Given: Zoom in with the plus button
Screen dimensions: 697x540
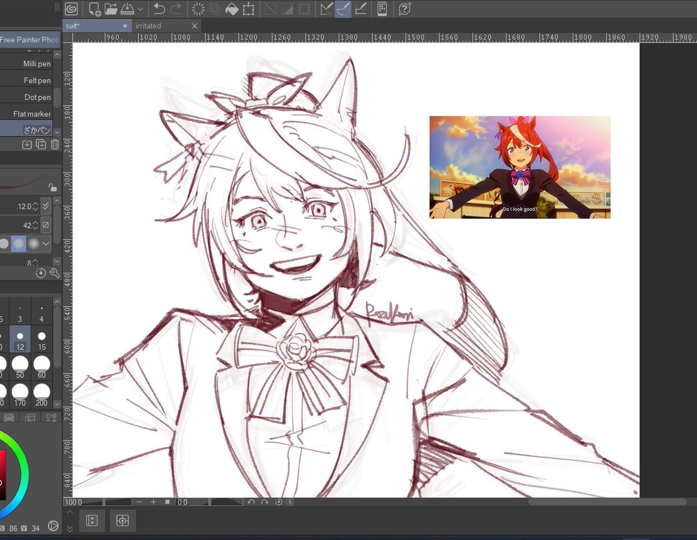Looking at the screenshot, I should point(153,502).
